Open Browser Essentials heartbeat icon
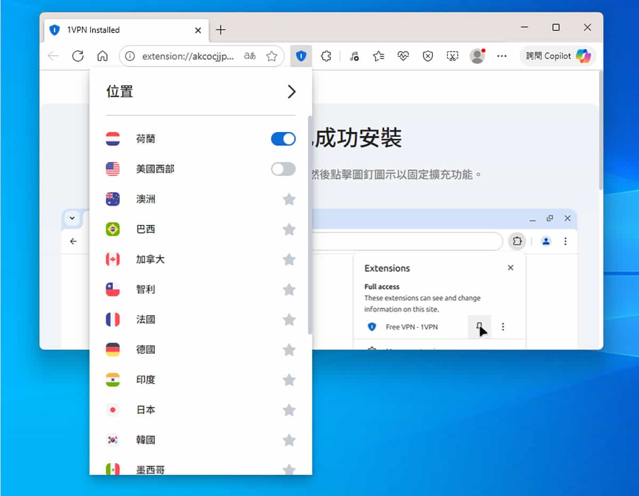Image resolution: width=639 pixels, height=496 pixels. pos(403,56)
